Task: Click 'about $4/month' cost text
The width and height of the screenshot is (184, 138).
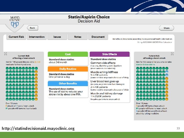Action: [58, 62]
